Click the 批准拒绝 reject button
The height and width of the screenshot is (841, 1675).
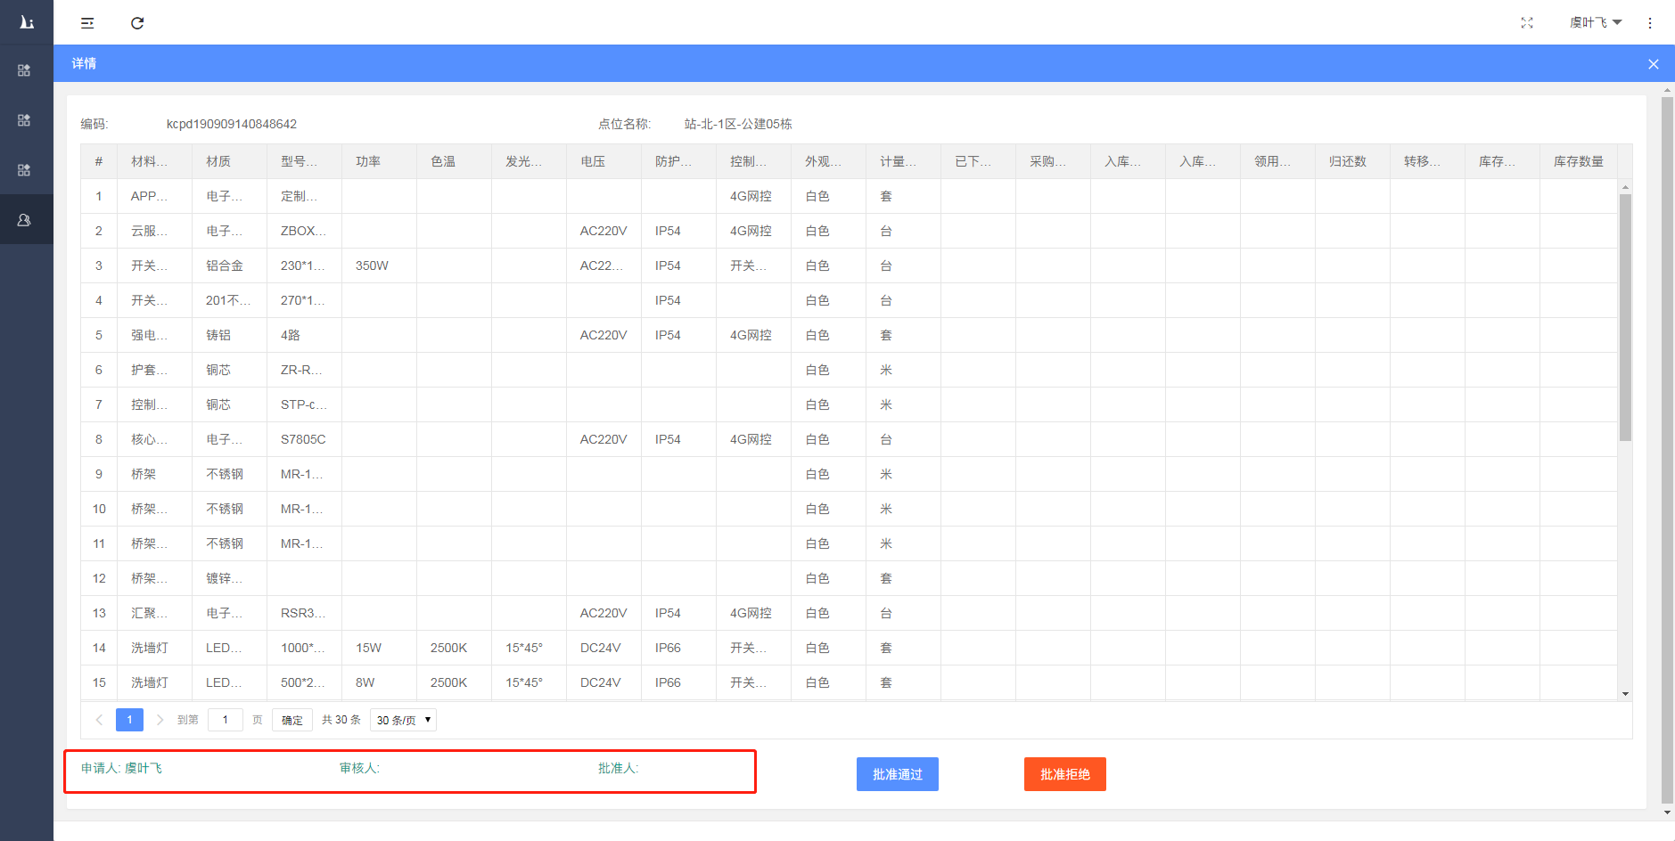(x=1065, y=774)
